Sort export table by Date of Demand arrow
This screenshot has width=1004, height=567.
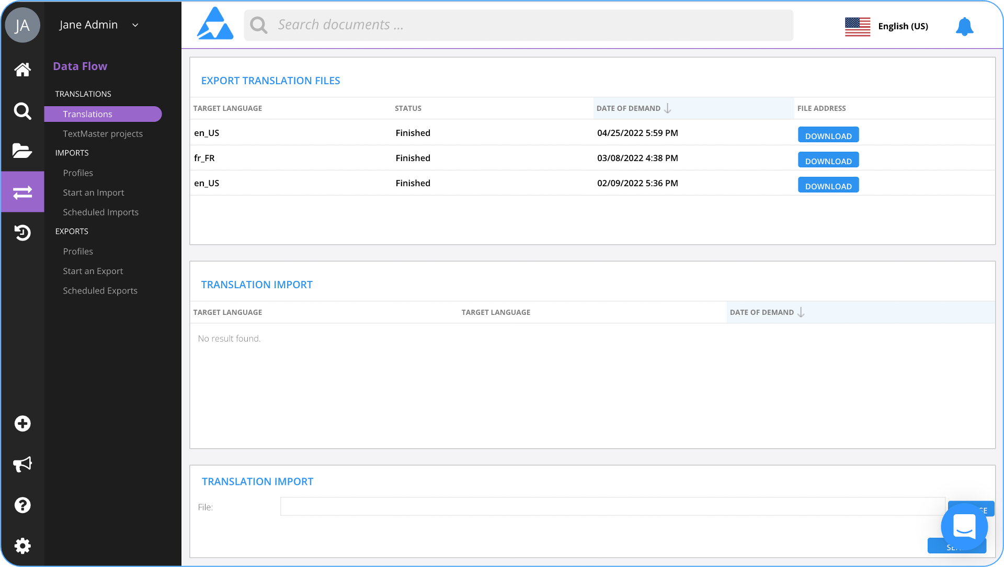(668, 108)
